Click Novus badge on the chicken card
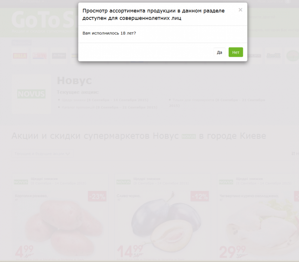 pos(226,182)
